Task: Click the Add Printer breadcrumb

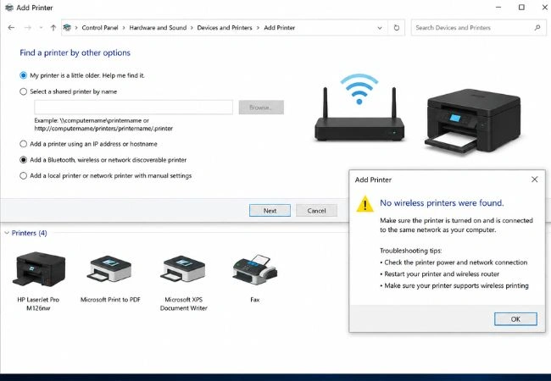Action: pos(280,28)
